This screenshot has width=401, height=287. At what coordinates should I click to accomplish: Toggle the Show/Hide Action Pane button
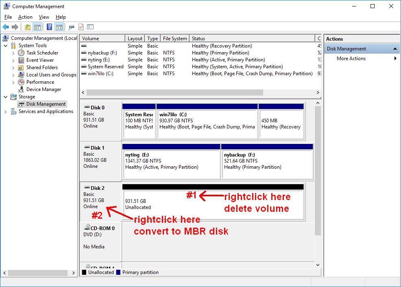point(59,27)
